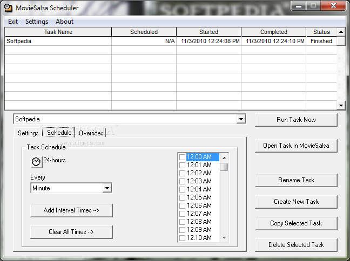Viewport: 350px width, 261px height.
Task: Switch to the Overrides tab
Action: [91, 133]
